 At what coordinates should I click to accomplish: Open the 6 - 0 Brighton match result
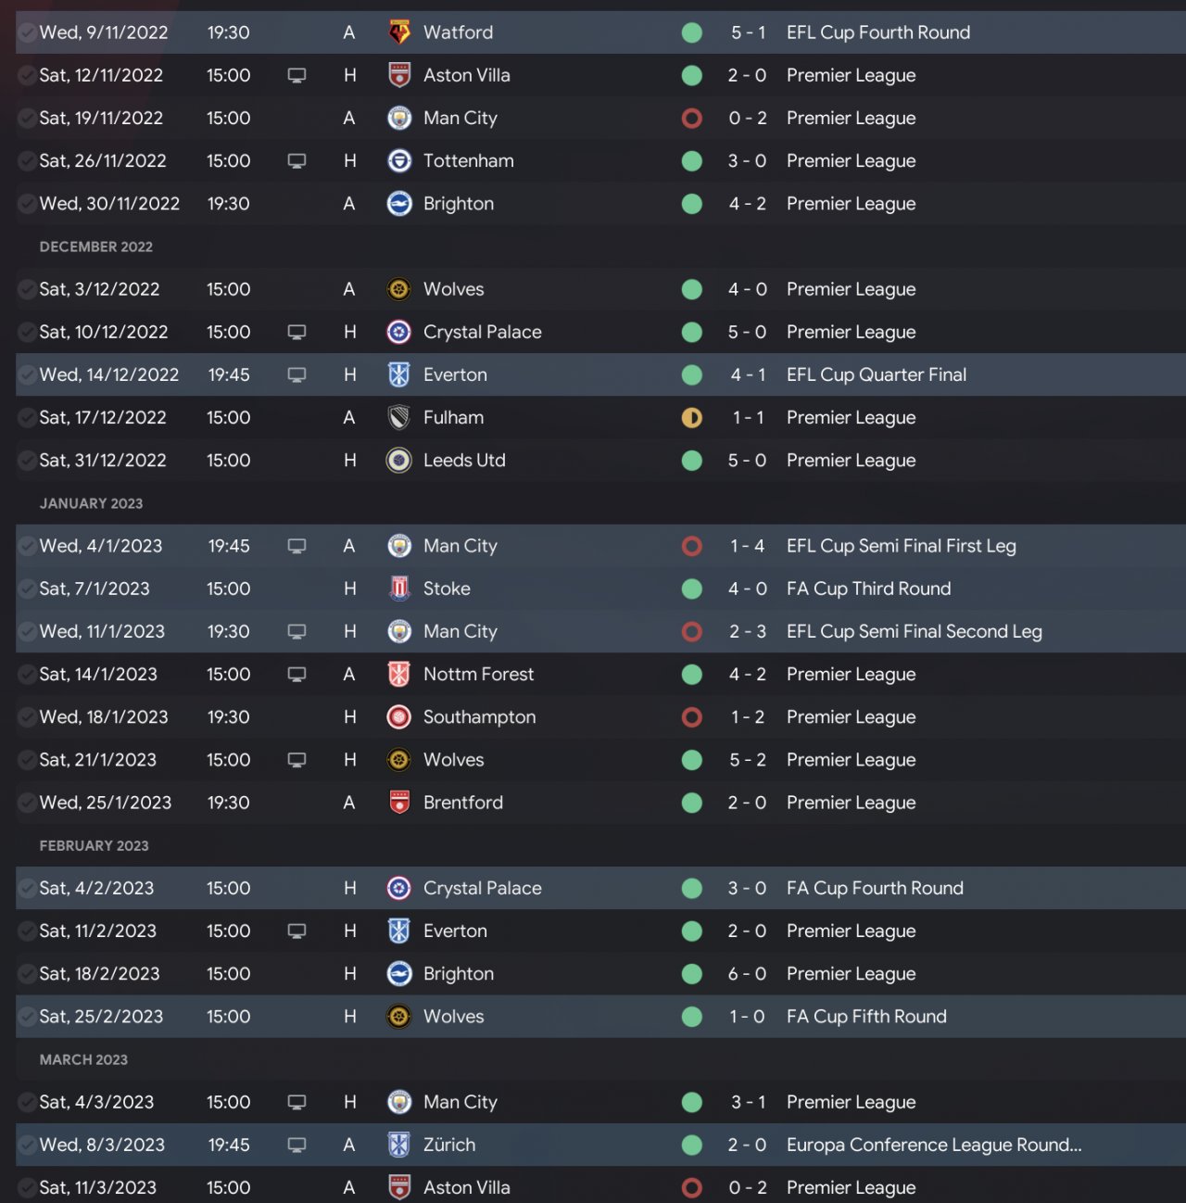tap(747, 974)
